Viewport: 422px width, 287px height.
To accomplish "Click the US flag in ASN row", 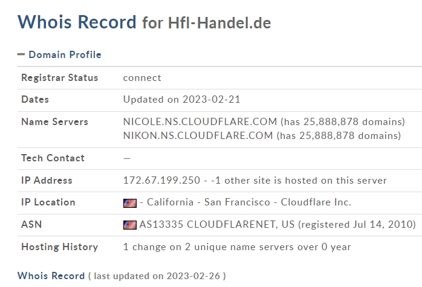I will pos(130,225).
